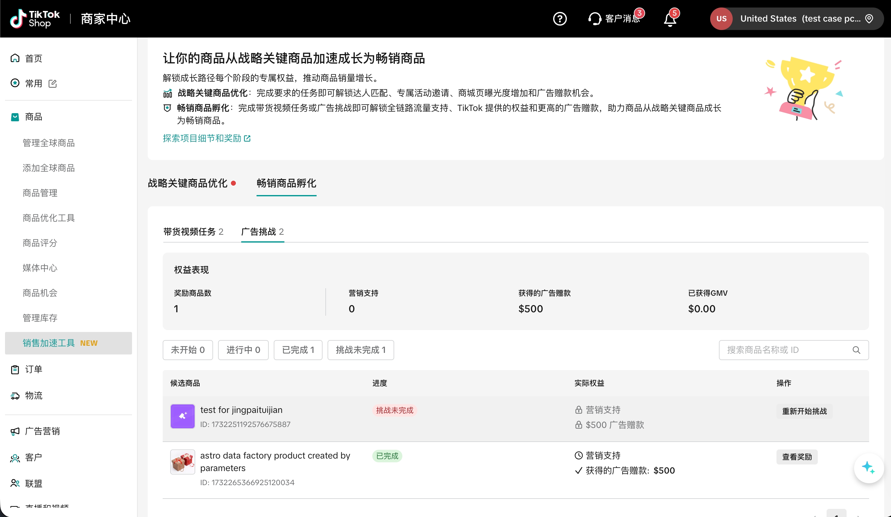The height and width of the screenshot is (517, 891).
Task: Open 订单 section in sidebar
Action: 33,369
